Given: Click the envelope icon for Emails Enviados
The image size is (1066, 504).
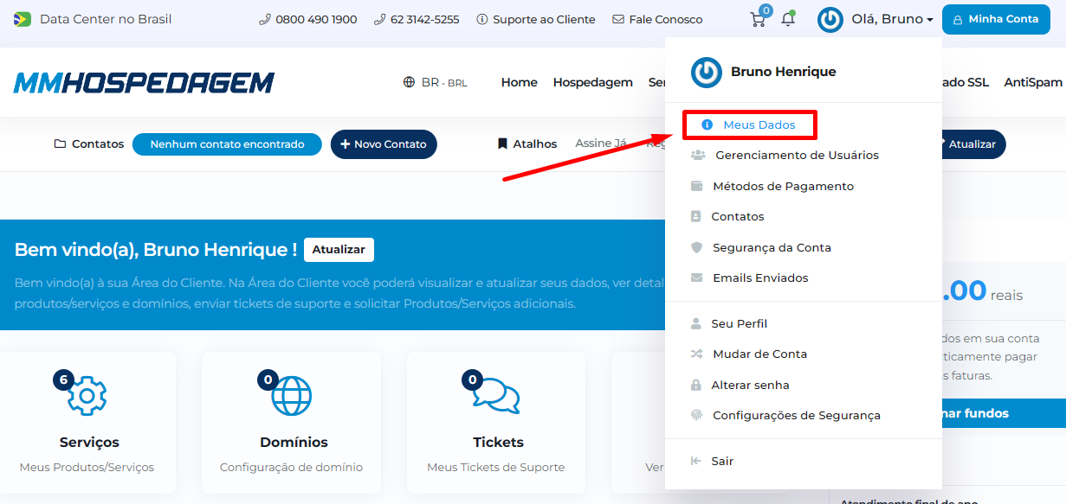Looking at the screenshot, I should tap(696, 278).
